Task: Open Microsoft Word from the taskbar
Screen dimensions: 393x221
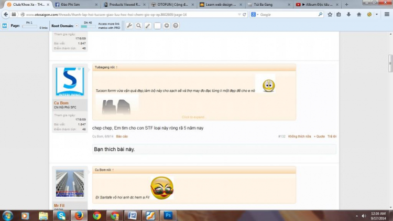Action: pos(132,215)
